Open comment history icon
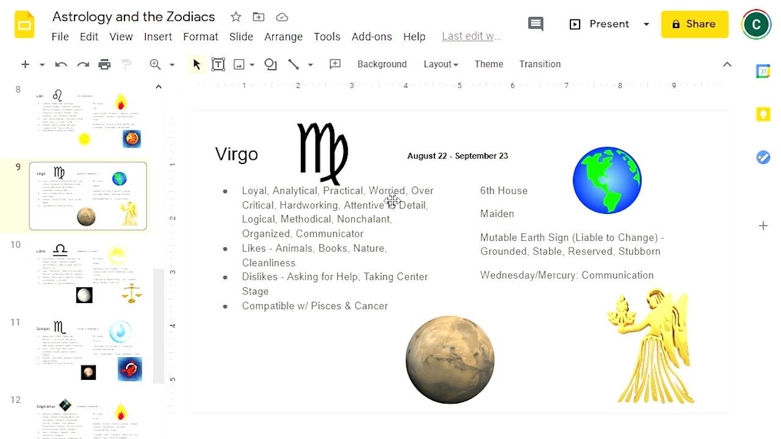The width and height of the screenshot is (781, 439). coord(536,24)
